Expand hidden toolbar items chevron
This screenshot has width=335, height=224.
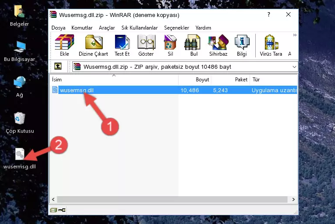tap(294, 35)
